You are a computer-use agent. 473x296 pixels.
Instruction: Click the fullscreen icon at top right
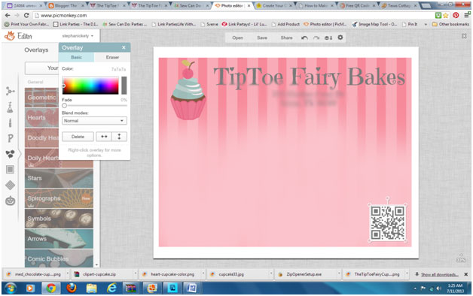point(464,36)
